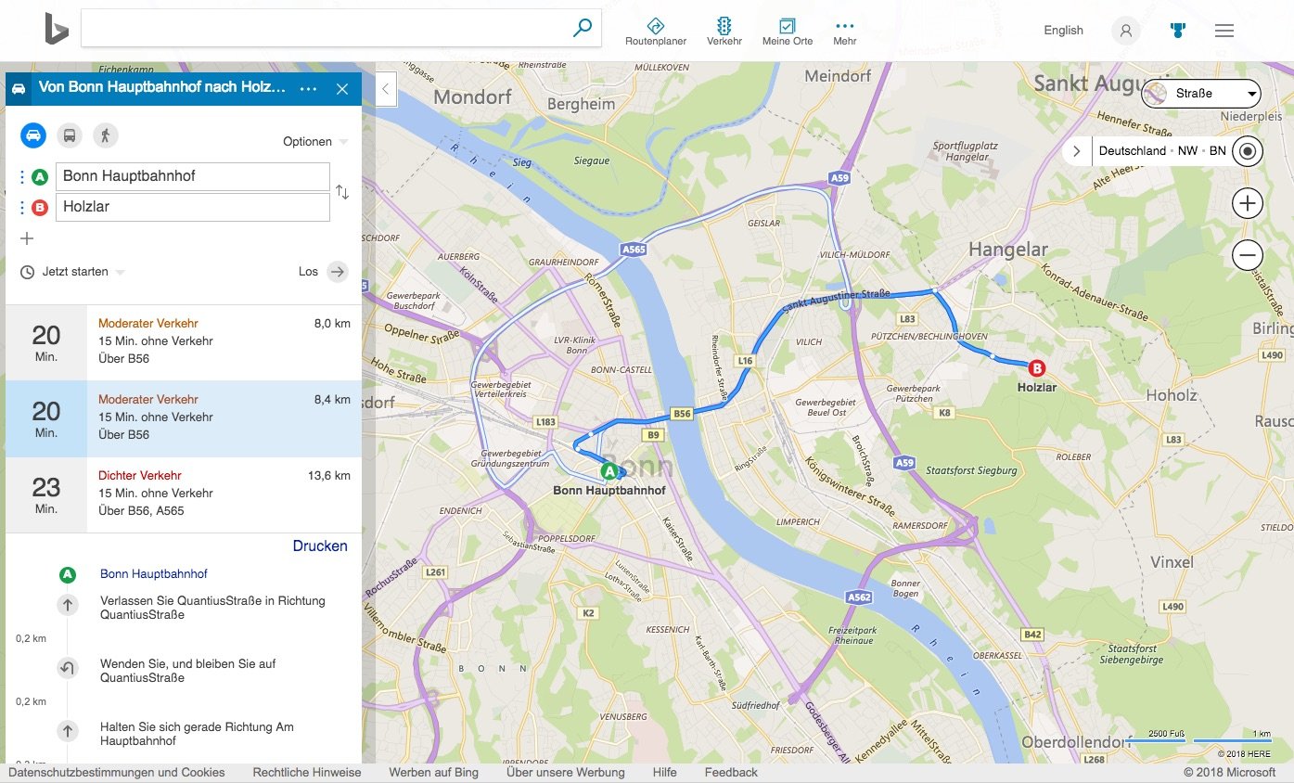Swap start and destination
This screenshot has height=783, width=1294.
[x=342, y=192]
